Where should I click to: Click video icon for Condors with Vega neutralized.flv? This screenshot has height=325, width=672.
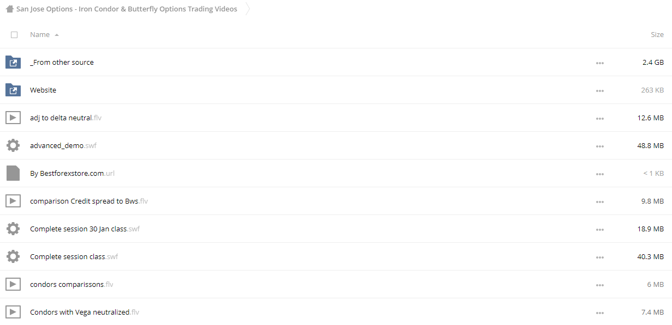pyautogui.click(x=13, y=312)
